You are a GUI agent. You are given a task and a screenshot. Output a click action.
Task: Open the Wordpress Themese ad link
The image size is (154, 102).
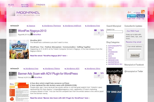[52, 26]
